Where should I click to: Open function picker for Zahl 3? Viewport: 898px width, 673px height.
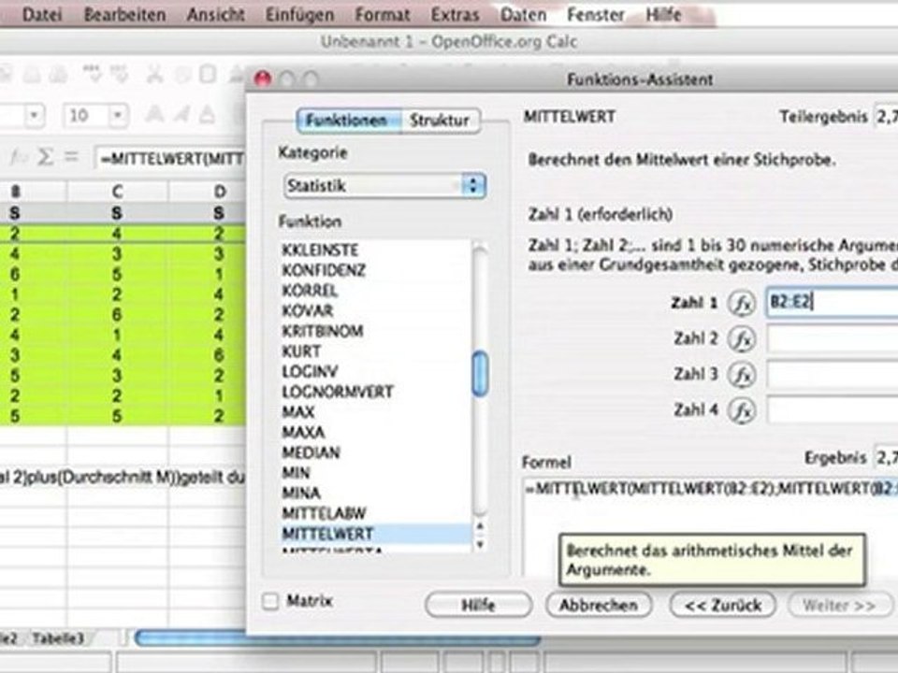click(x=742, y=375)
